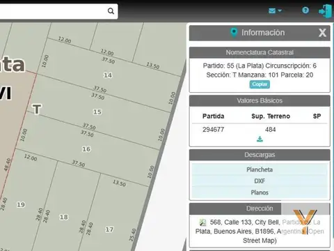Click the Partida value 294677

[x=214, y=130]
